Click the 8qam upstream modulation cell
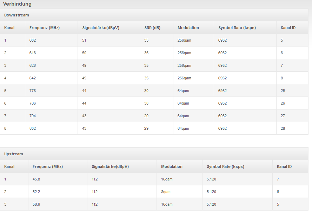This screenshot has height=213, width=312. click(x=166, y=192)
